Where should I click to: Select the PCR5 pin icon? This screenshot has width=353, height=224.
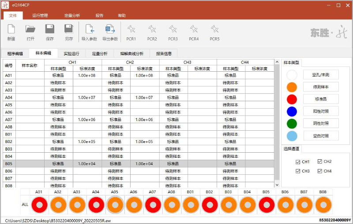click(x=214, y=30)
